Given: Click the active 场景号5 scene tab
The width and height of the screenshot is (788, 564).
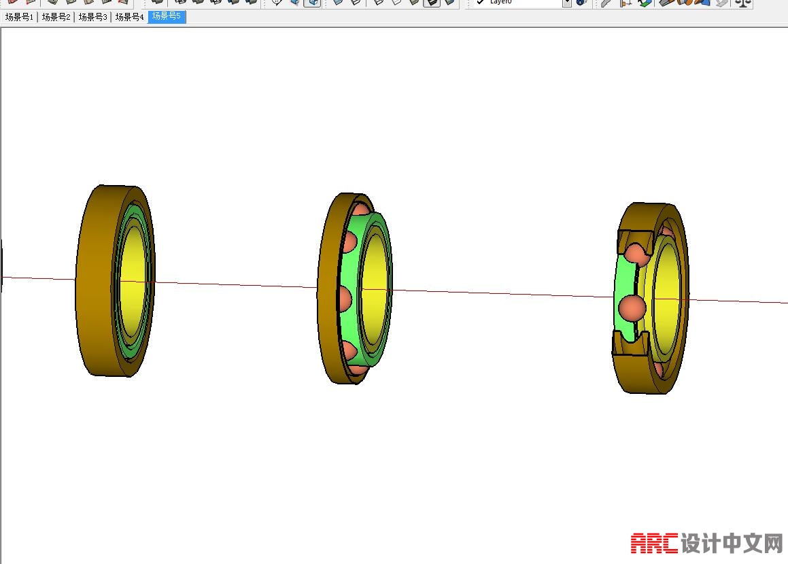Looking at the screenshot, I should 167,16.
